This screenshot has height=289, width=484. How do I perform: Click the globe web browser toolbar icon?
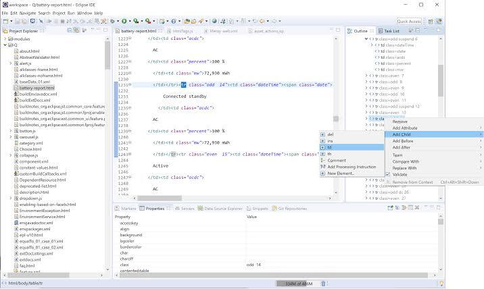click(214, 22)
